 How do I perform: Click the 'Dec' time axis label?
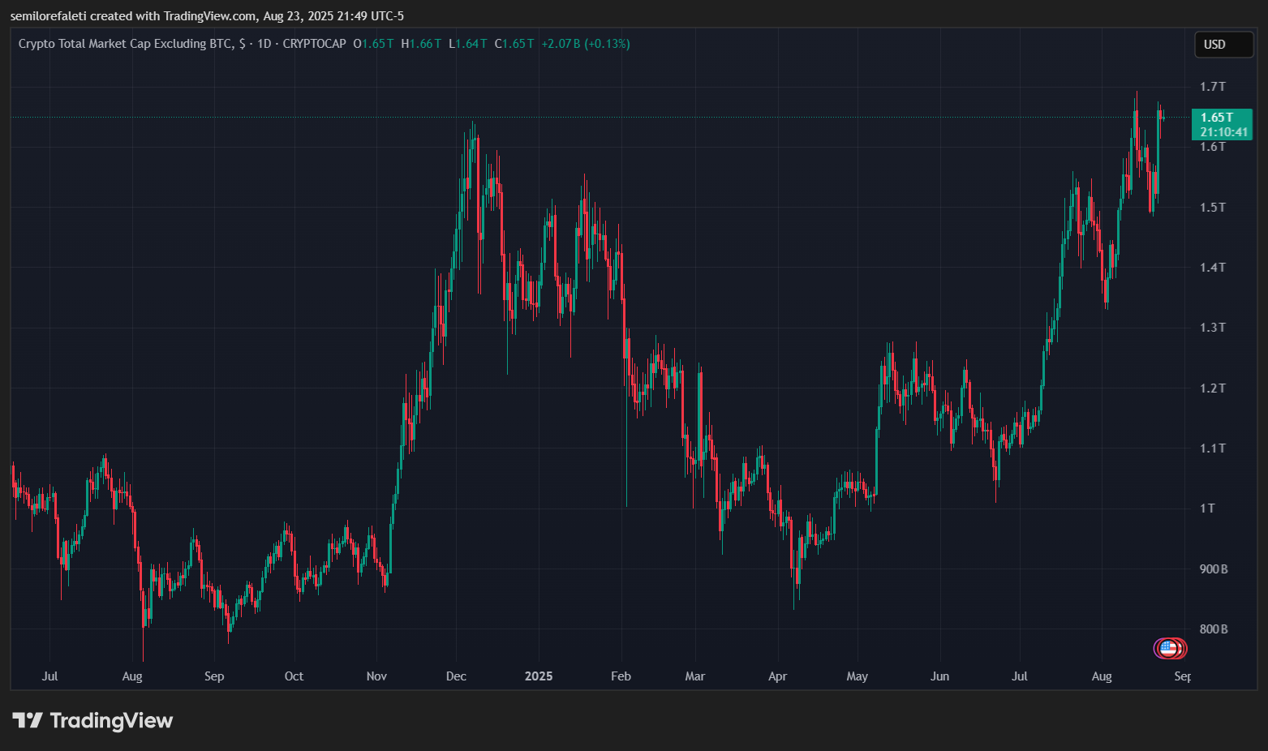point(456,676)
